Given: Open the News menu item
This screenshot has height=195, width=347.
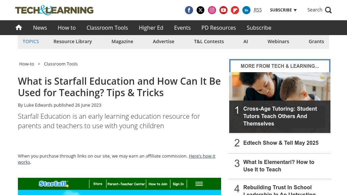Looking at the screenshot, I should (x=40, y=28).
